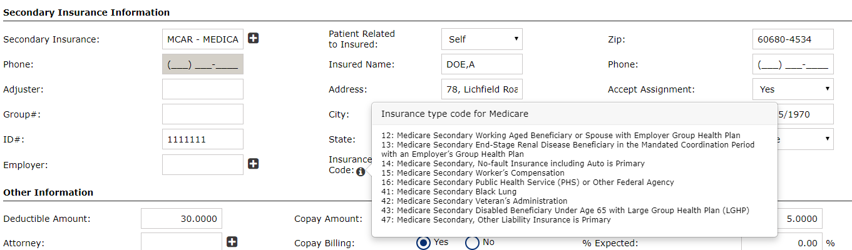The image size is (852, 250).
Task: Open Patient Related to Insured dropdown
Action: (x=481, y=39)
